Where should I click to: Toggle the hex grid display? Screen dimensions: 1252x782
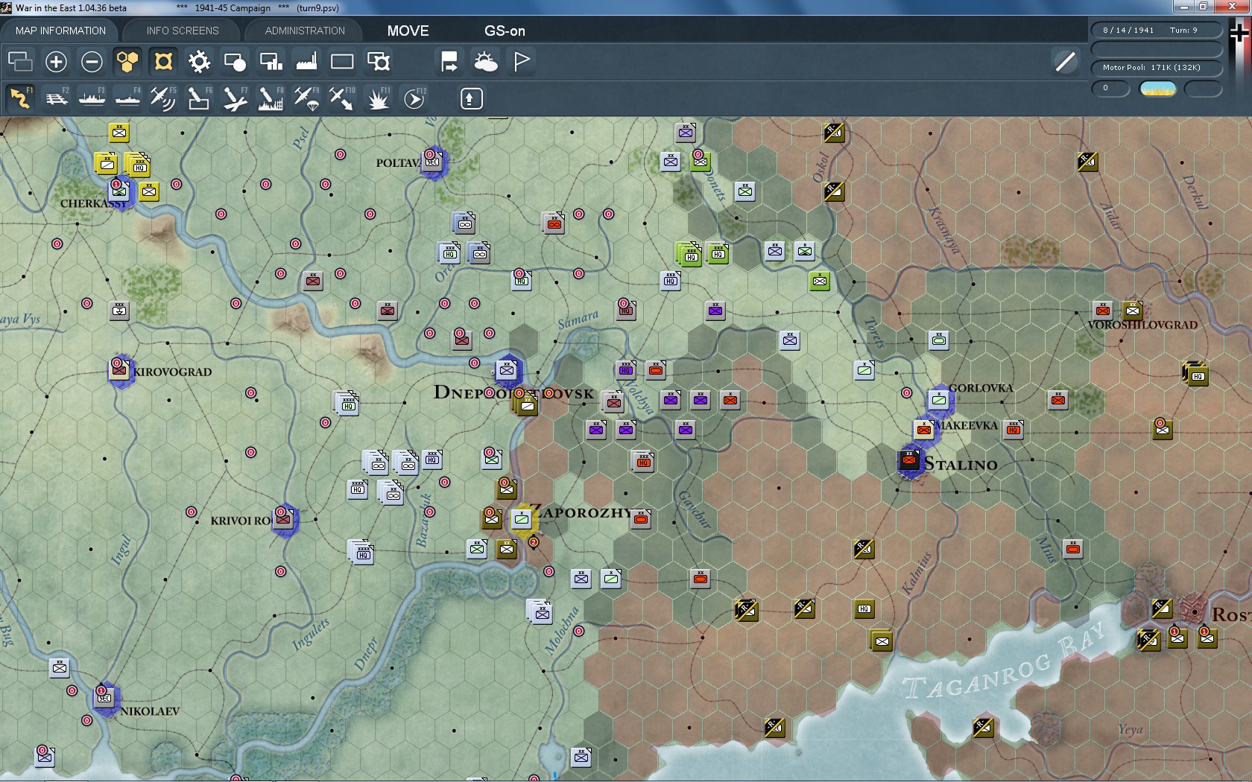127,61
